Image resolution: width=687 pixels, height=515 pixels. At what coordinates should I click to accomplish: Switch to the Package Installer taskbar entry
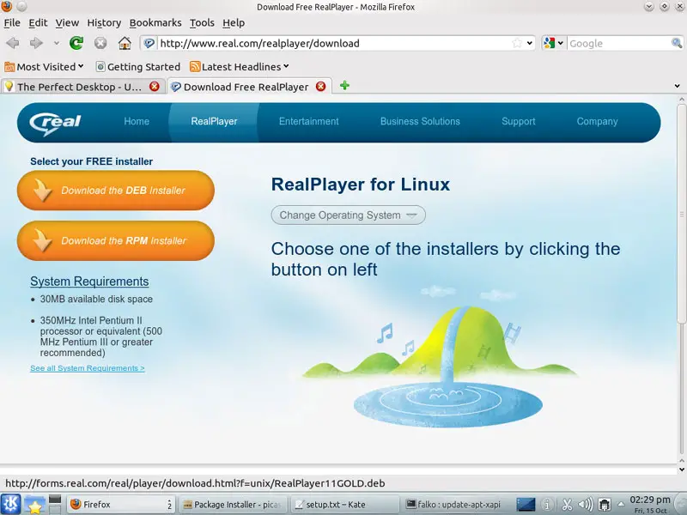pyautogui.click(x=233, y=505)
